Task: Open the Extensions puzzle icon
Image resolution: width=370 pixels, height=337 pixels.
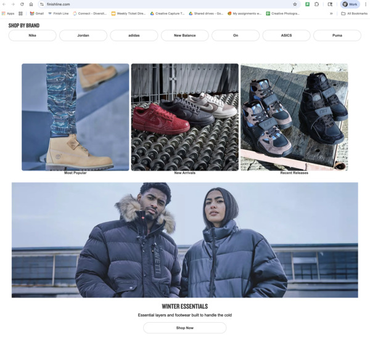Action: pyautogui.click(x=317, y=4)
